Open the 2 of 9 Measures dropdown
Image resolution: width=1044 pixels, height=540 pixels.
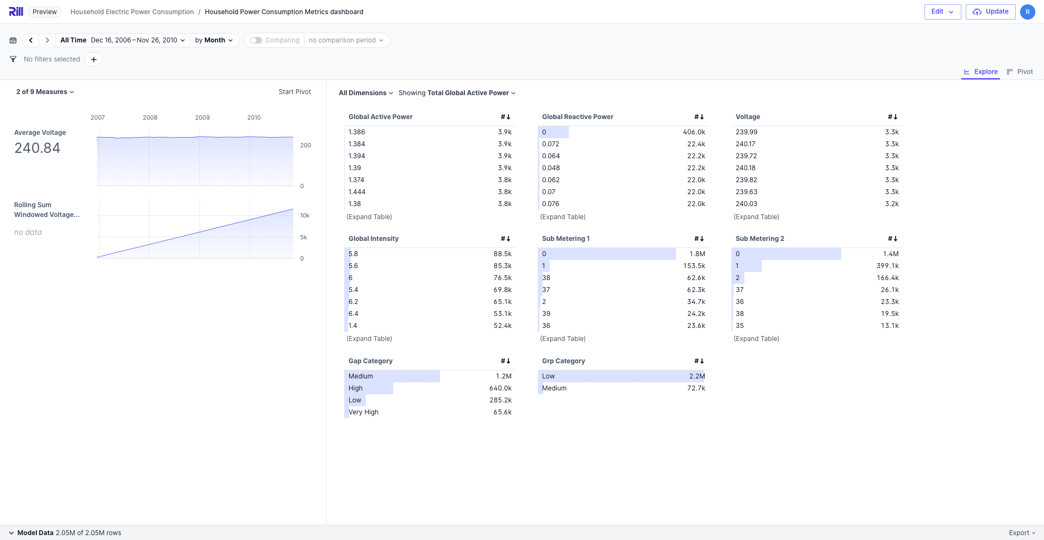45,92
